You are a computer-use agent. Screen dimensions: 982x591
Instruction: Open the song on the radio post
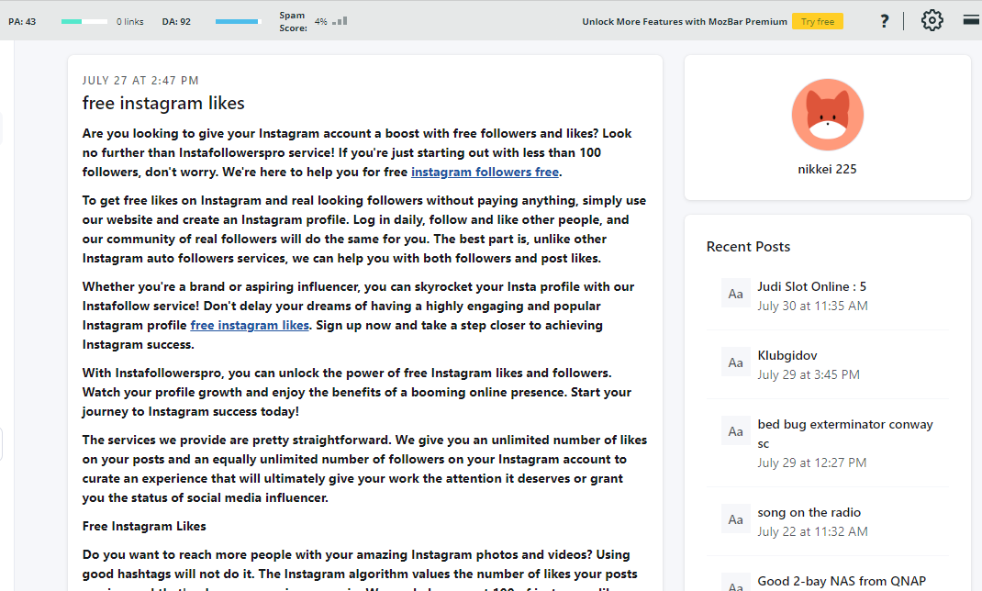[x=809, y=512]
